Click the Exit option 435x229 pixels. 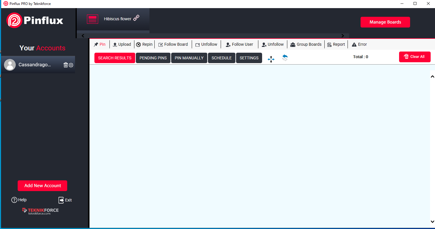pos(65,200)
